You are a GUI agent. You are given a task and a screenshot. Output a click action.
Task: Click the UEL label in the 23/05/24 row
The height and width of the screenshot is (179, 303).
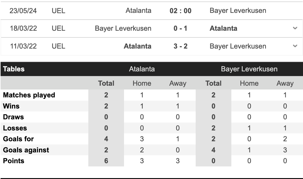coord(58,11)
